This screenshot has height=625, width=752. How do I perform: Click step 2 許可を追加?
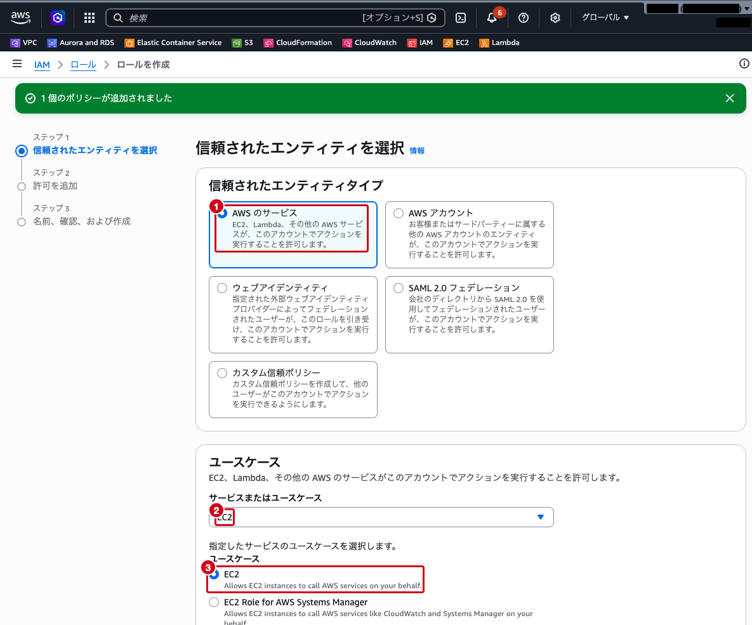55,186
